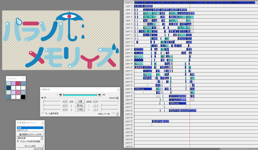Click the コマ落ち left slider track

pos(52,109)
